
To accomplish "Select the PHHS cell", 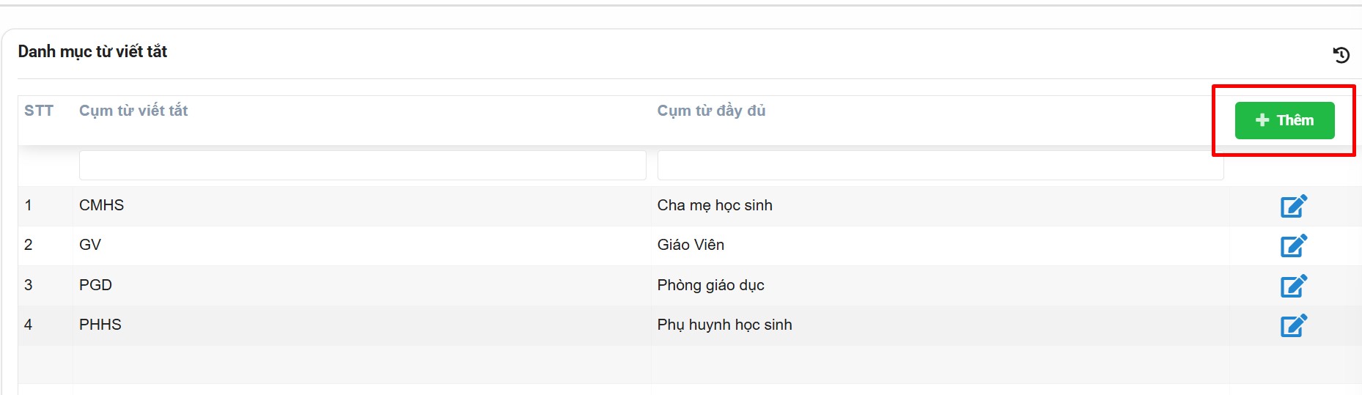I will (100, 325).
